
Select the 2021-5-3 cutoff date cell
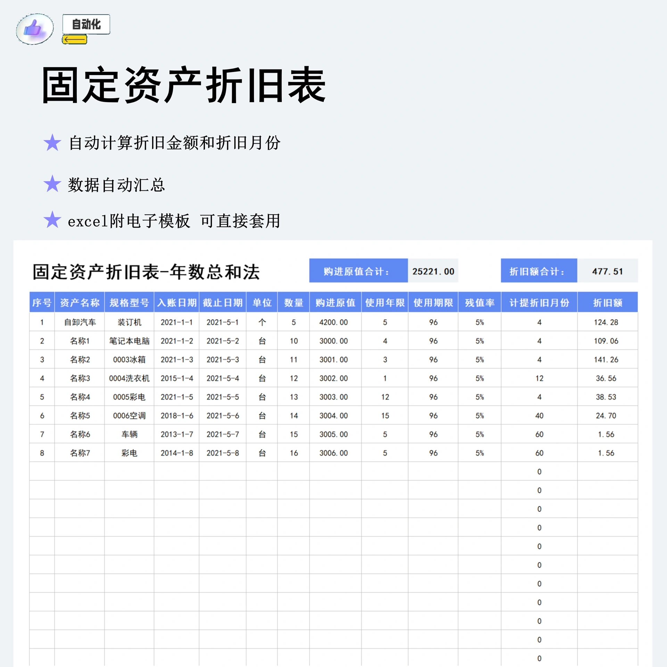(223, 360)
